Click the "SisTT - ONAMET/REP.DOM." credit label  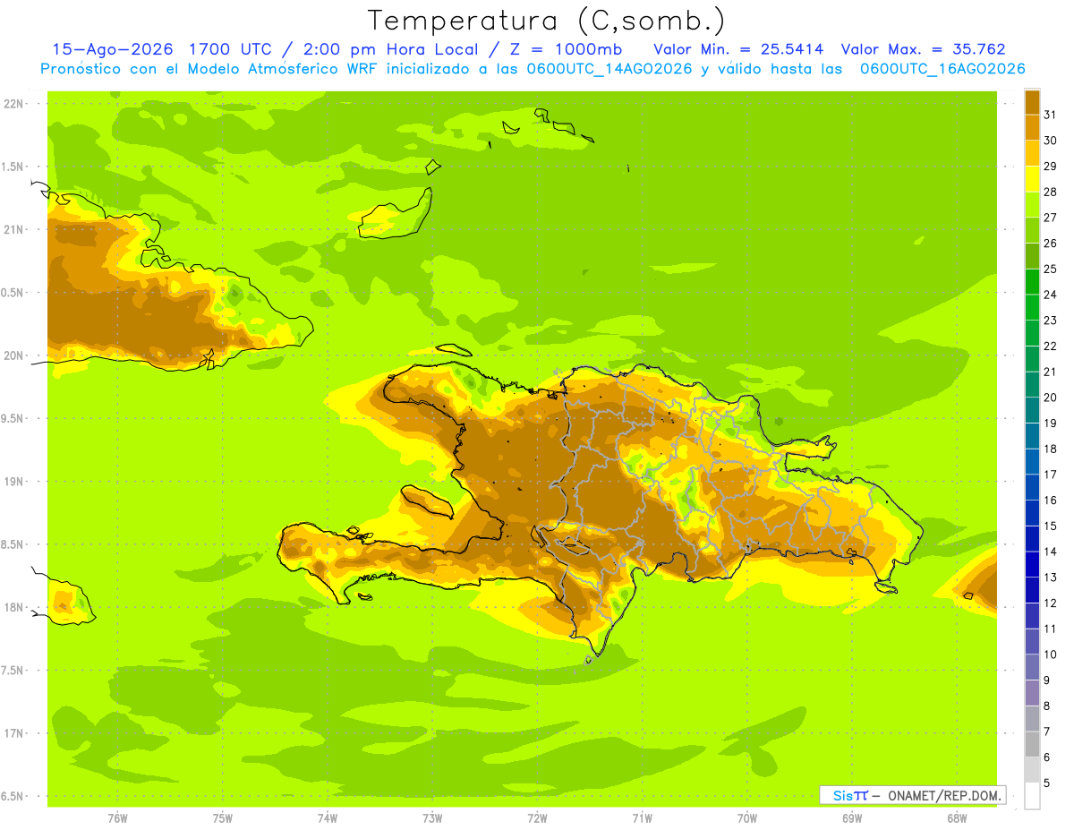913,795
